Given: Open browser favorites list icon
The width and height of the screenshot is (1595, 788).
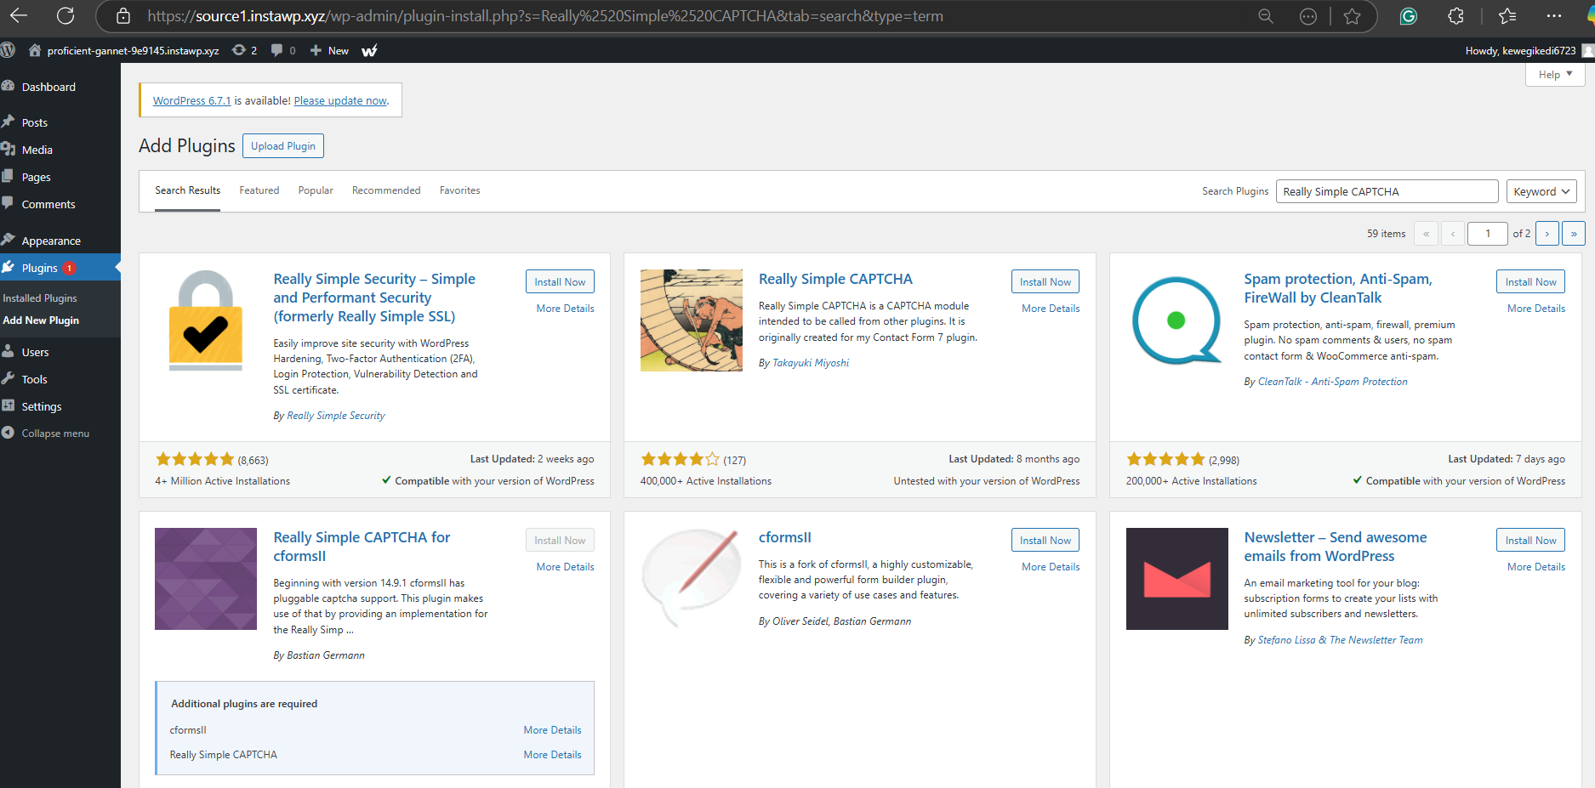Looking at the screenshot, I should pyautogui.click(x=1507, y=16).
